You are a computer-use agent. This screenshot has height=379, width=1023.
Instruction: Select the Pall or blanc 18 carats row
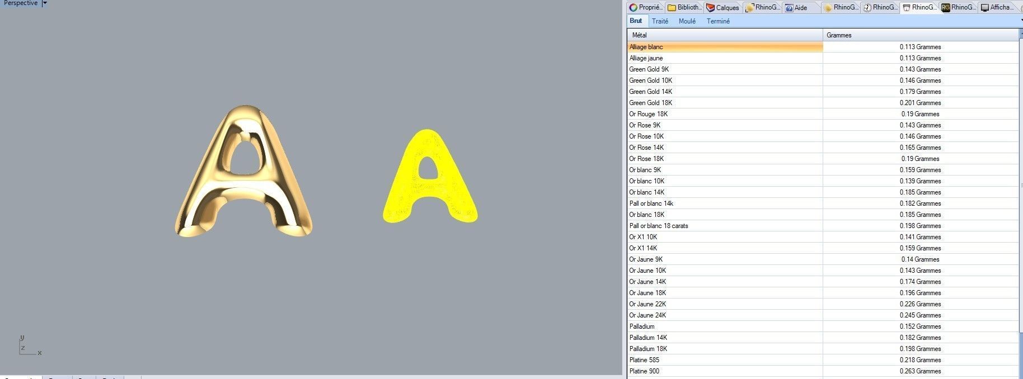[823, 226]
